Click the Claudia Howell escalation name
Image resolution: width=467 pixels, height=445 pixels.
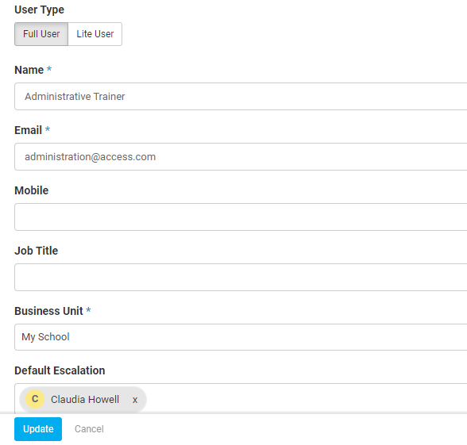(x=85, y=399)
